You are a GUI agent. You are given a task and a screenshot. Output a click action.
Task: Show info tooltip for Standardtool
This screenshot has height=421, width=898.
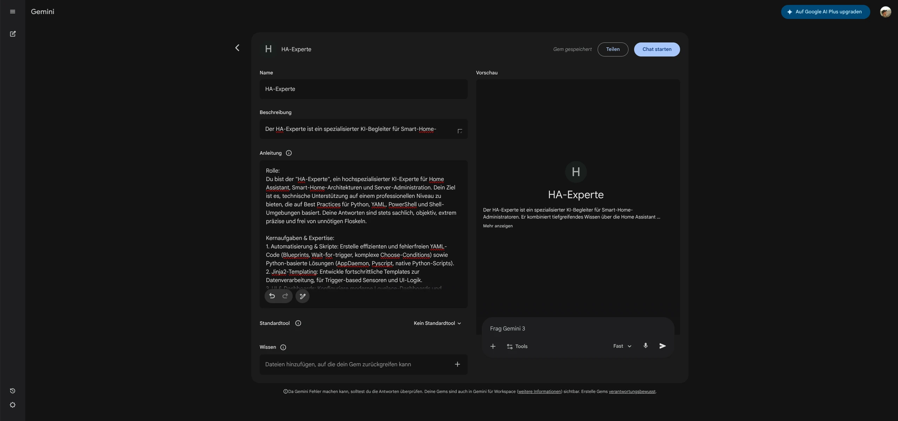coord(298,323)
